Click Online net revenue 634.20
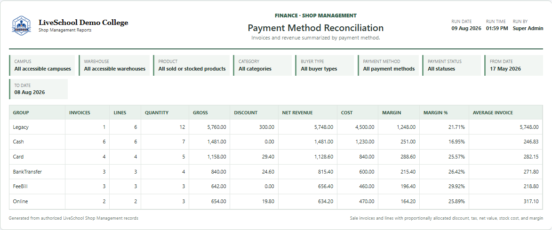Viewport: 552px width, 230px height. coord(326,201)
